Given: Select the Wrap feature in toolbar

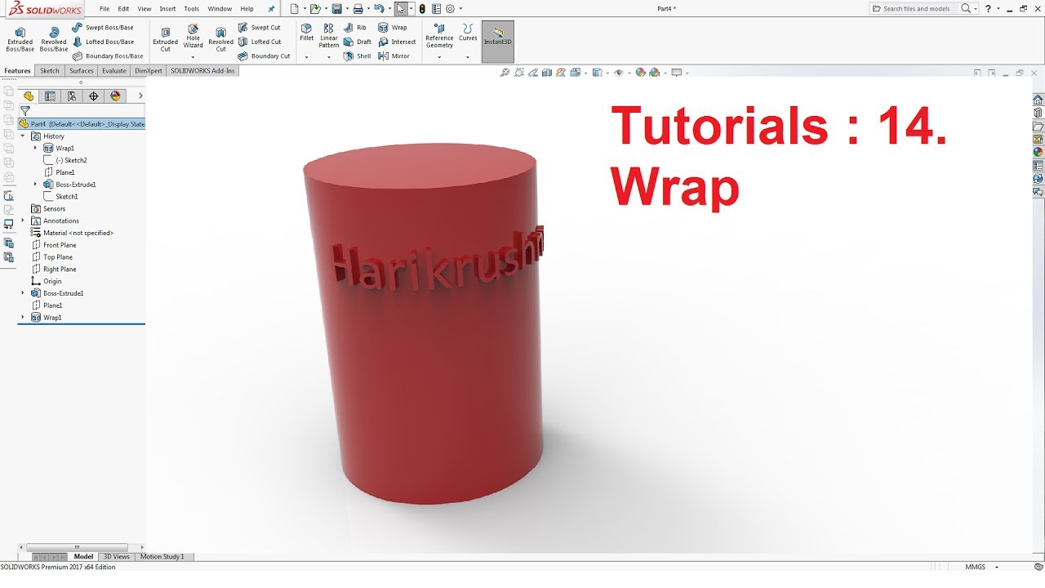Looking at the screenshot, I should 393,28.
